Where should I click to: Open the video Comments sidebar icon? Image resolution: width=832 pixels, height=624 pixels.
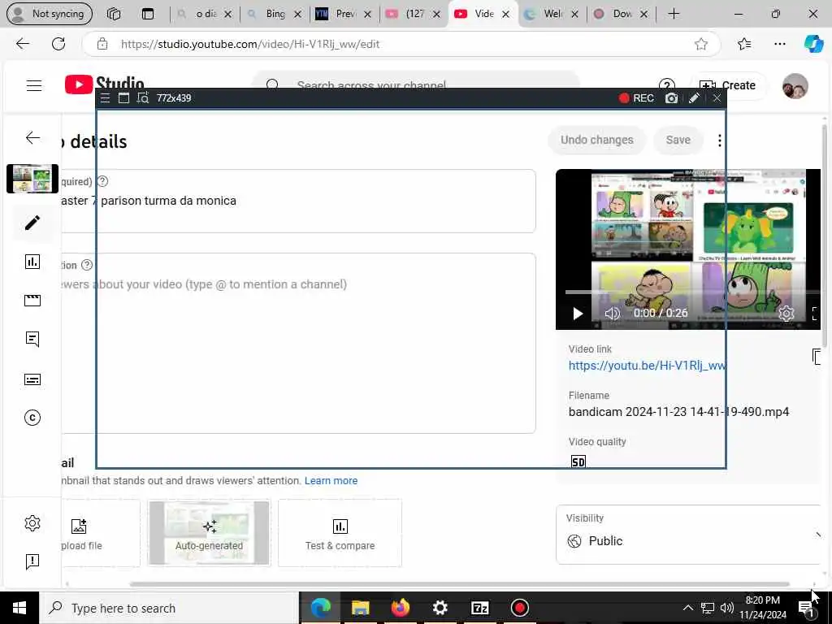pyautogui.click(x=32, y=339)
